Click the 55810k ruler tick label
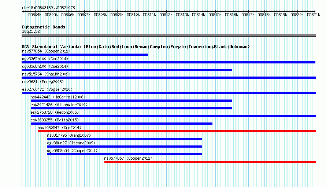326x187 pixels. point(133,15)
